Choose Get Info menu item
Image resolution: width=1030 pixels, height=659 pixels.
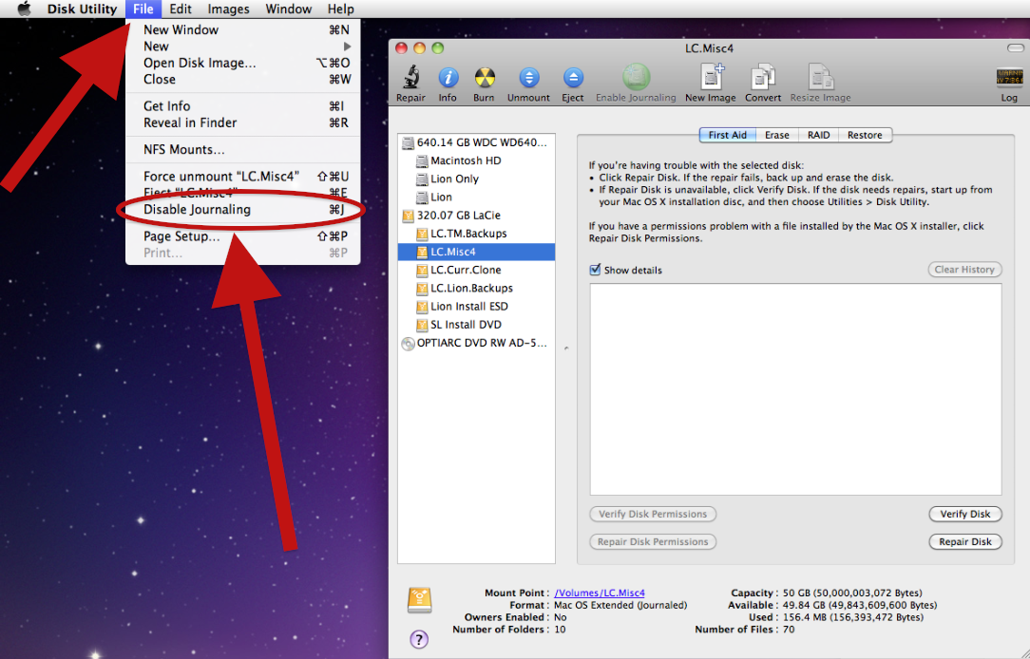tap(243, 106)
